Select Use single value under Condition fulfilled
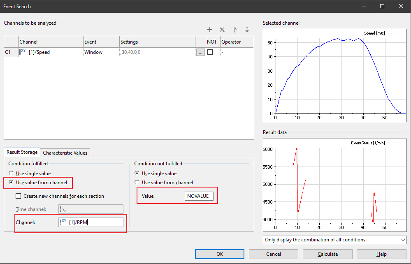 11,174
